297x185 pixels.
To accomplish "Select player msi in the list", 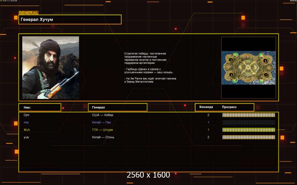I will (26, 122).
